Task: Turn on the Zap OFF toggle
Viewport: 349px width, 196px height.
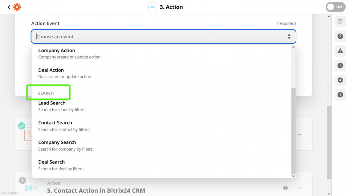Action: [335, 7]
